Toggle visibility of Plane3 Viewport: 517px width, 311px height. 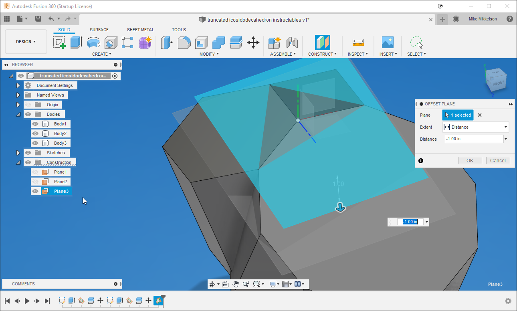tap(35, 191)
